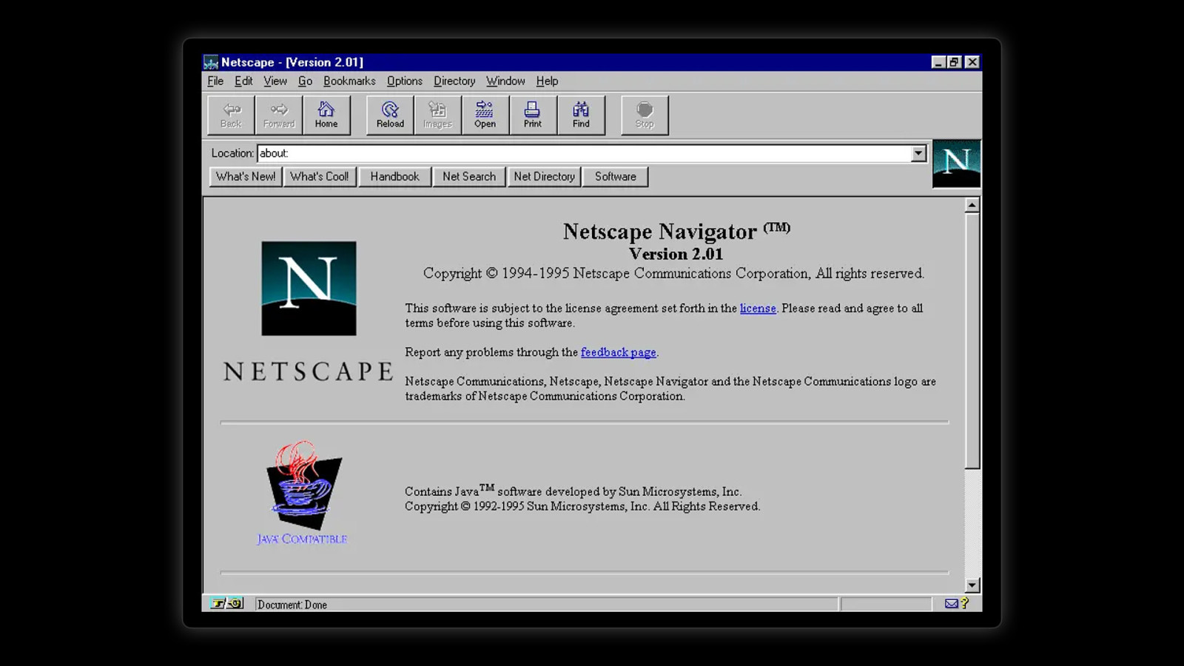Click the Find binoculars icon
The image size is (1184, 666).
point(581,115)
